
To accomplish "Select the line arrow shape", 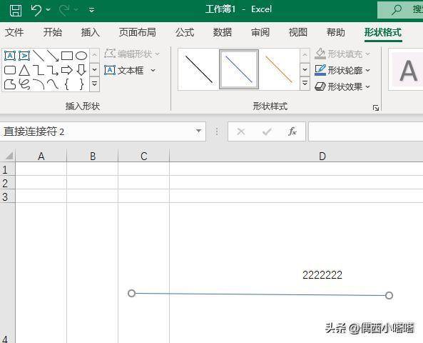I will pos(53,56).
